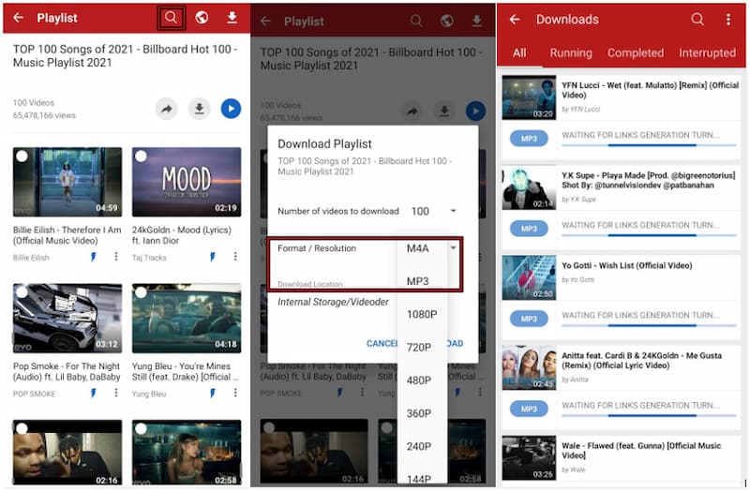This screenshot has height=491, width=750.
Task: Open the Pop Smoke For The Night thumbnail
Action: click(x=67, y=319)
